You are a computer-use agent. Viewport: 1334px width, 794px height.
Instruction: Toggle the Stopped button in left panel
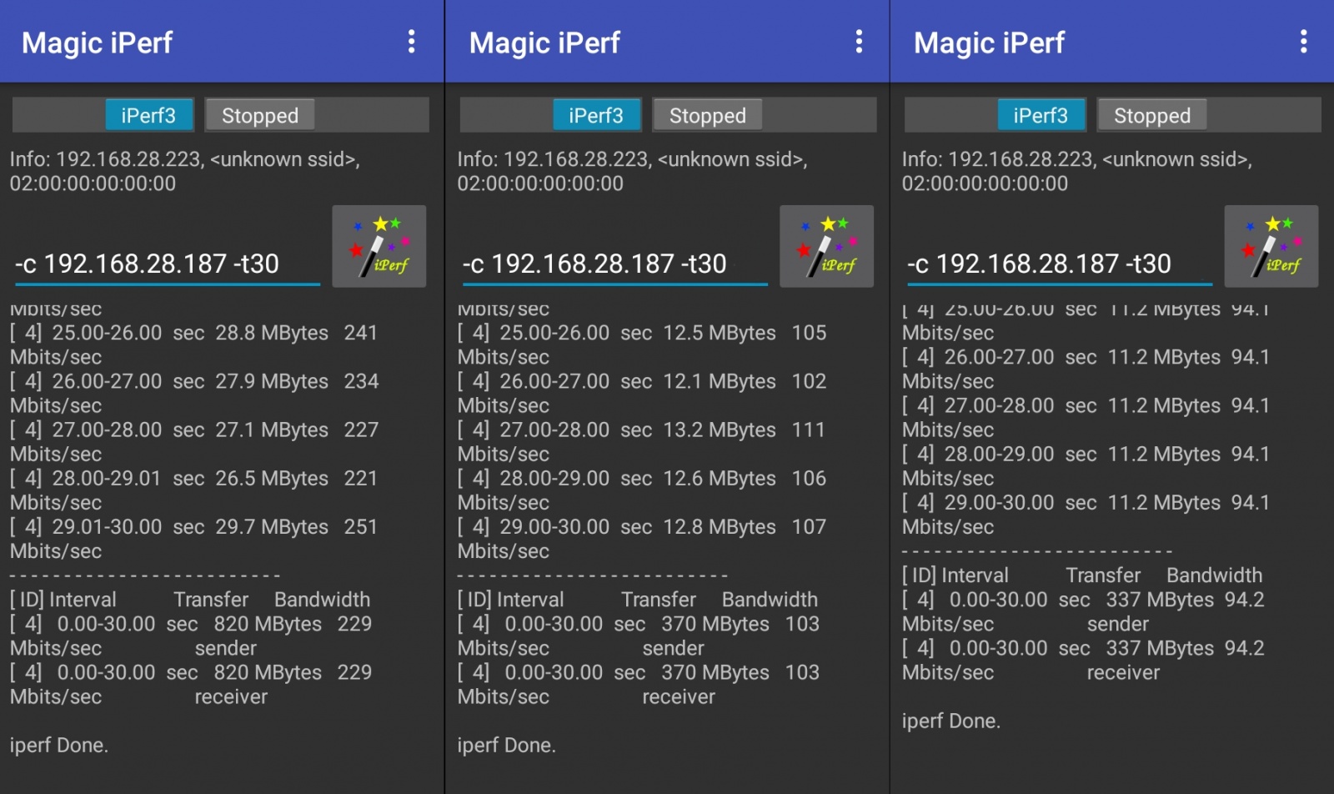[260, 115]
